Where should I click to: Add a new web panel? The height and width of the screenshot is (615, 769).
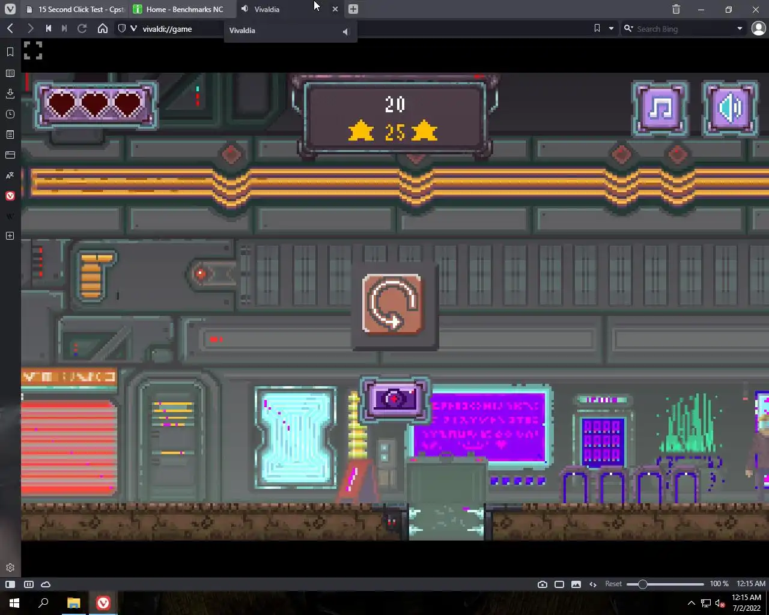click(10, 236)
